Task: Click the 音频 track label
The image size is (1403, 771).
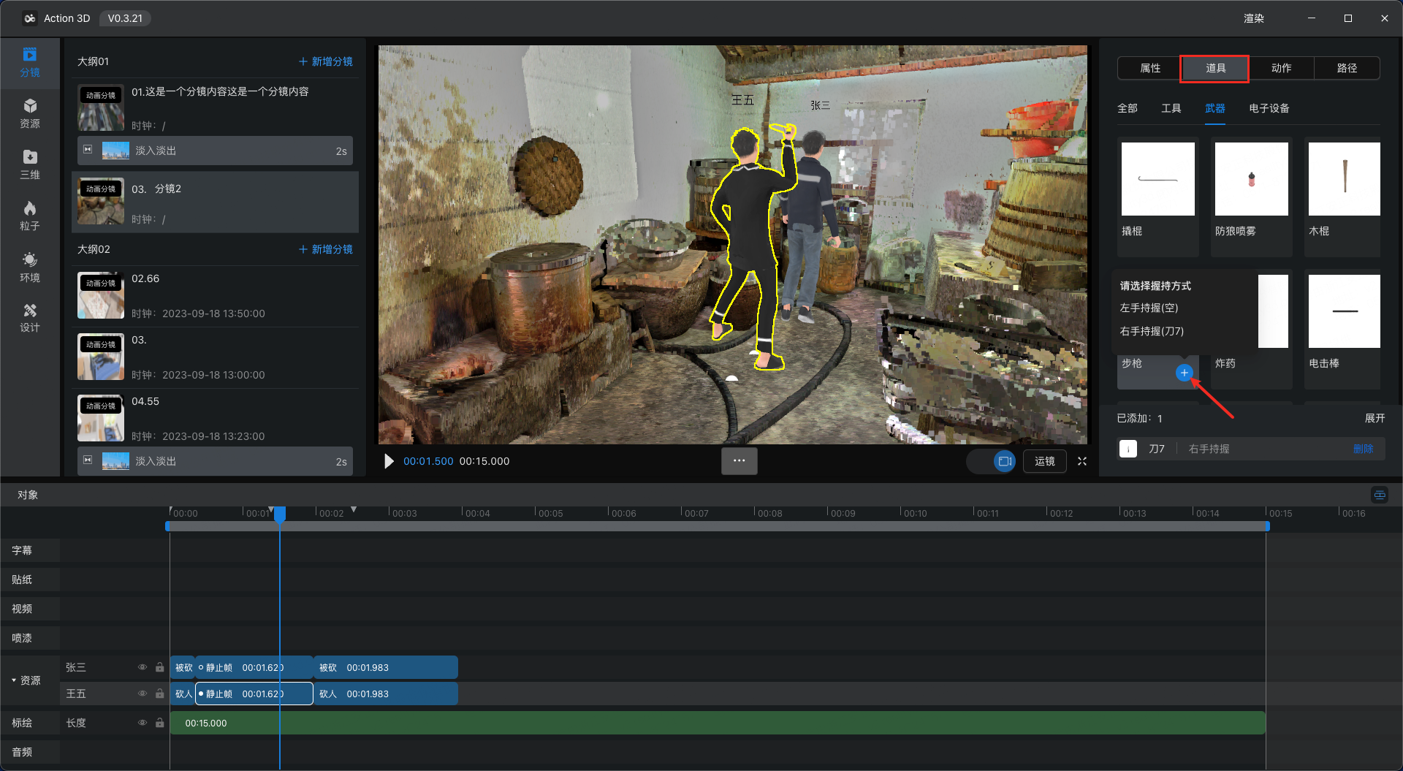Action: pos(22,752)
